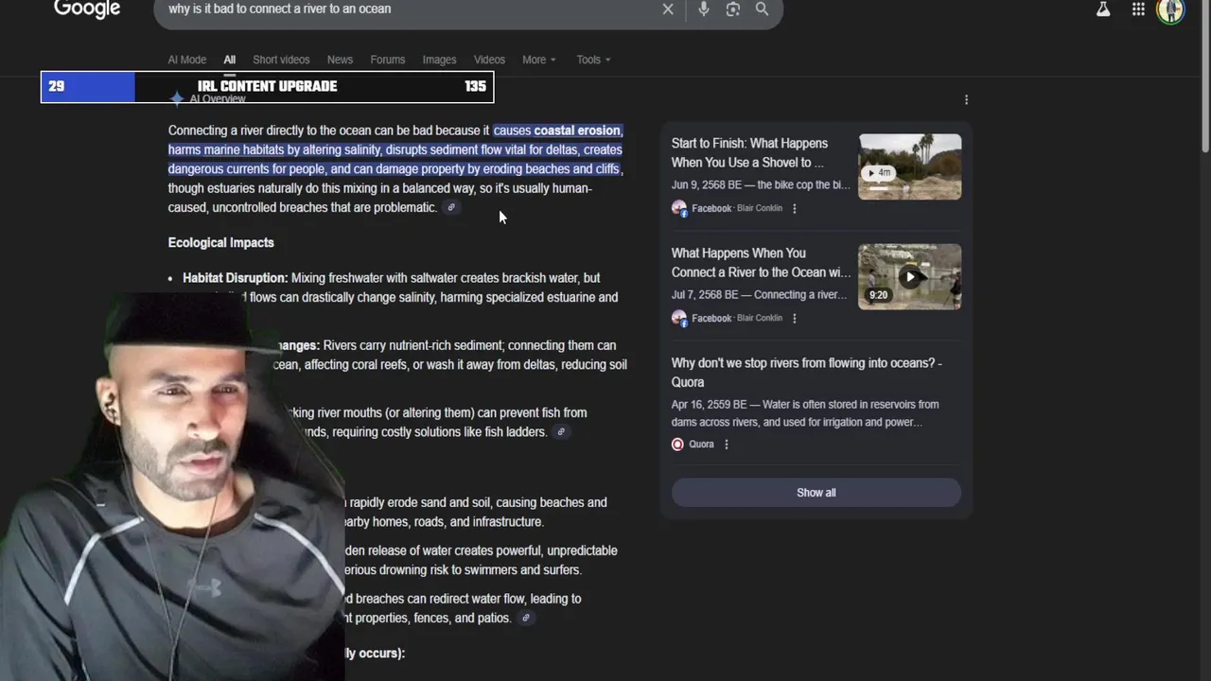Start voice search with the microphone icon
Viewport: 1211px width, 681px height.
coord(703,9)
